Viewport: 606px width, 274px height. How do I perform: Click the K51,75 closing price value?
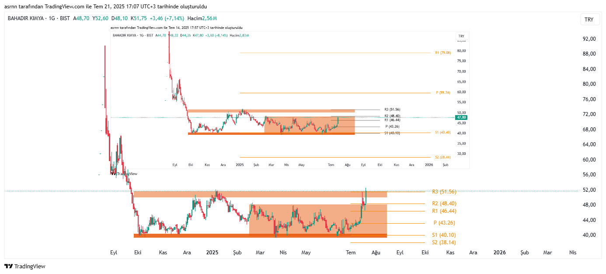138,18
